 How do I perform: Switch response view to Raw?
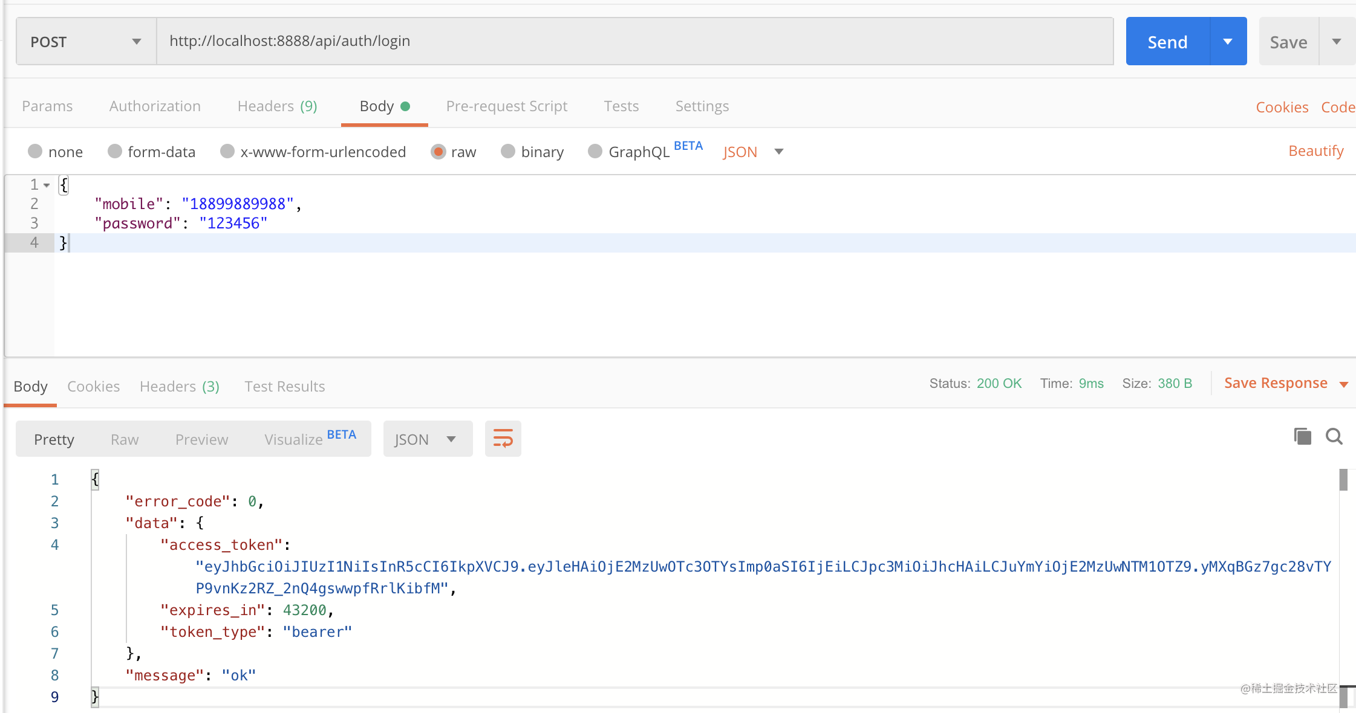(125, 439)
